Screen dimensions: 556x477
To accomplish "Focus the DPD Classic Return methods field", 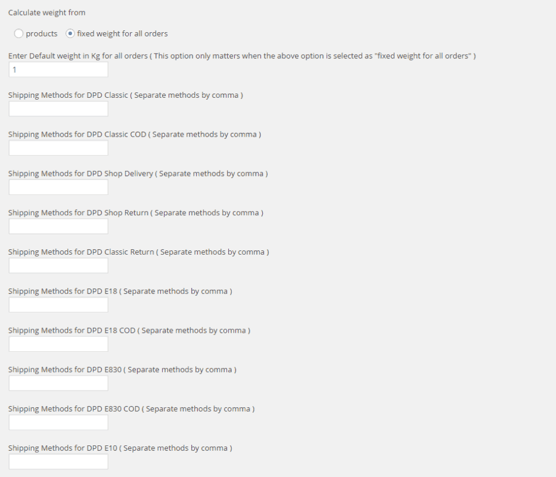I will coord(58,265).
